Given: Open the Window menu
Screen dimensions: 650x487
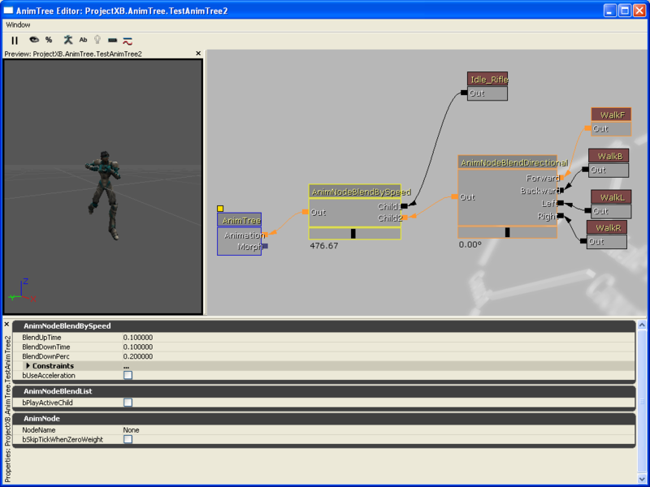Looking at the screenshot, I should tap(20, 24).
